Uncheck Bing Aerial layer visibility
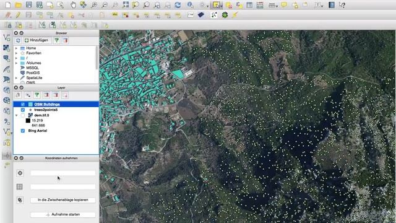Viewport: 396px width, 223px height. [23, 131]
